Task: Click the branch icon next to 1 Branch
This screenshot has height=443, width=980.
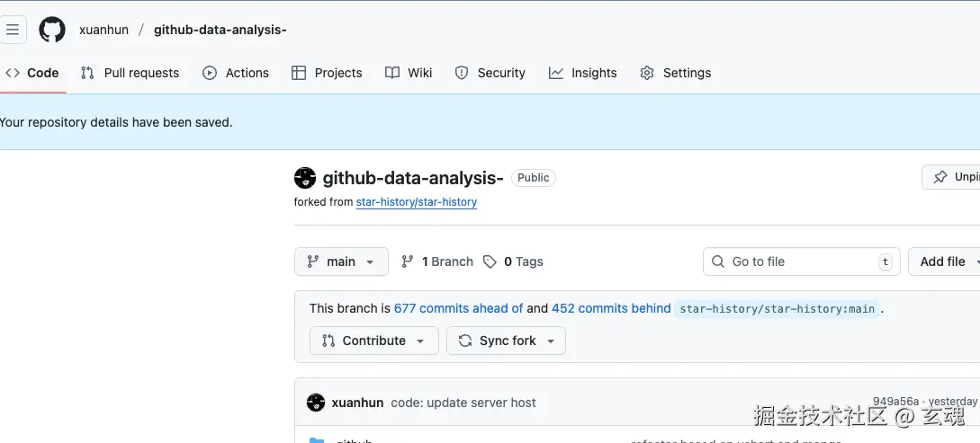Action: tap(408, 261)
